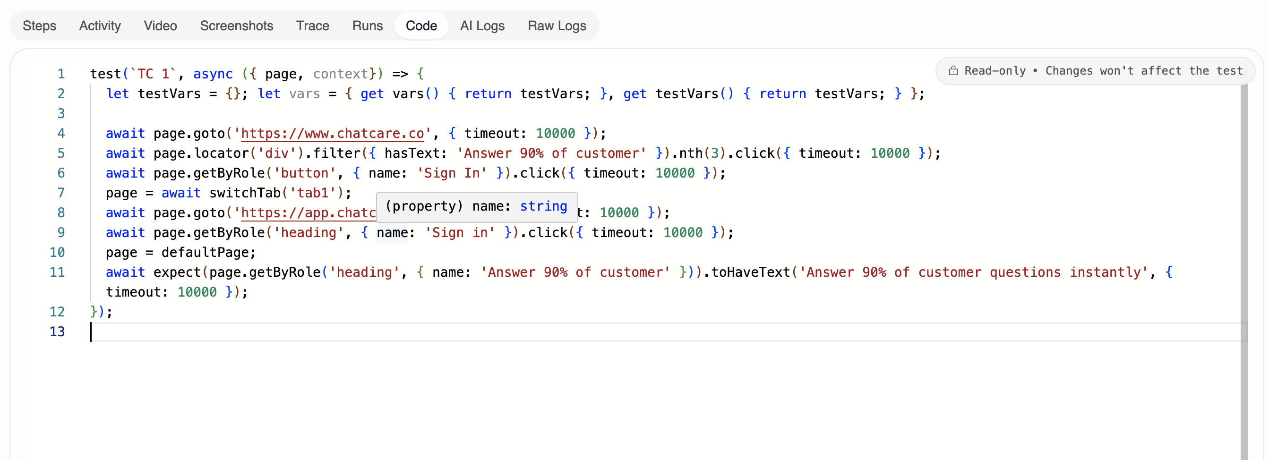Image resolution: width=1269 pixels, height=460 pixels.
Task: Click line number 11 in the gutter
Action: tap(58, 272)
